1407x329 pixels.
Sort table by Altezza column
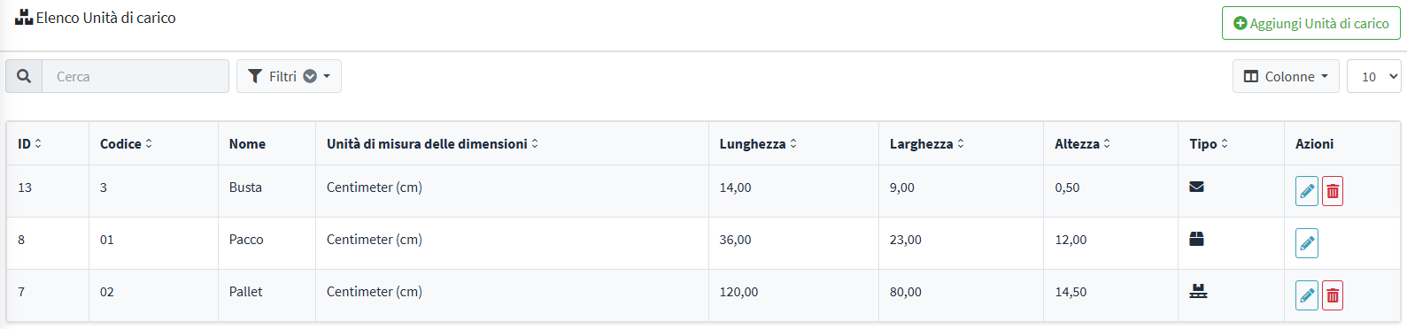tap(1082, 143)
